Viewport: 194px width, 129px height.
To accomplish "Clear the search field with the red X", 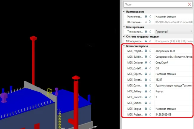I will tap(190, 4).
